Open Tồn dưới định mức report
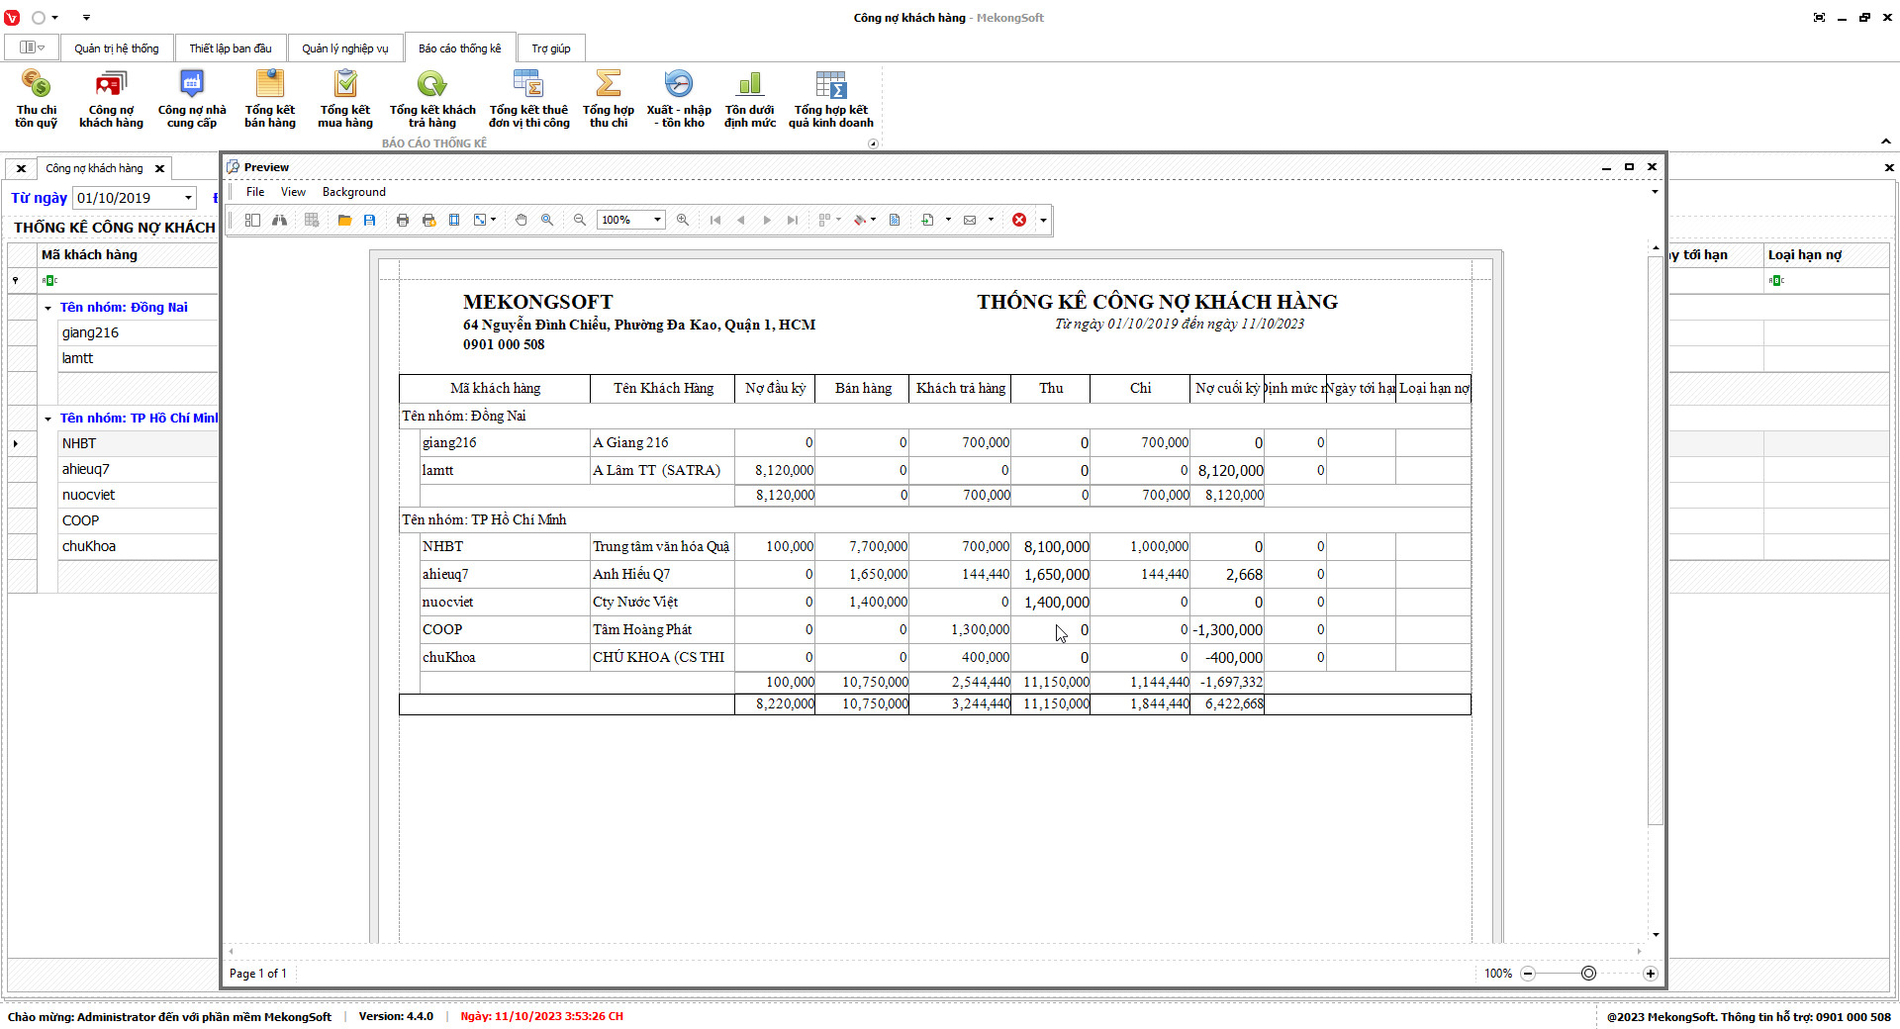Screen dimensions: 1900x1029 pyautogui.click(x=749, y=98)
